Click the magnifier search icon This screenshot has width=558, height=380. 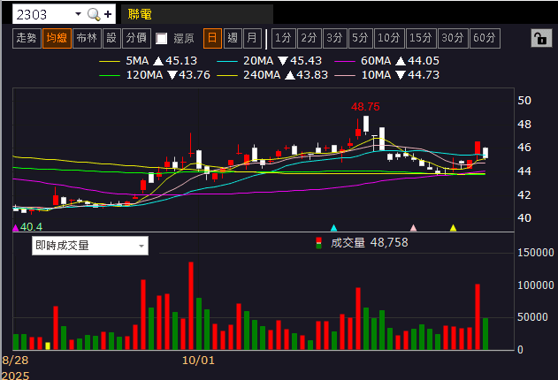click(93, 14)
